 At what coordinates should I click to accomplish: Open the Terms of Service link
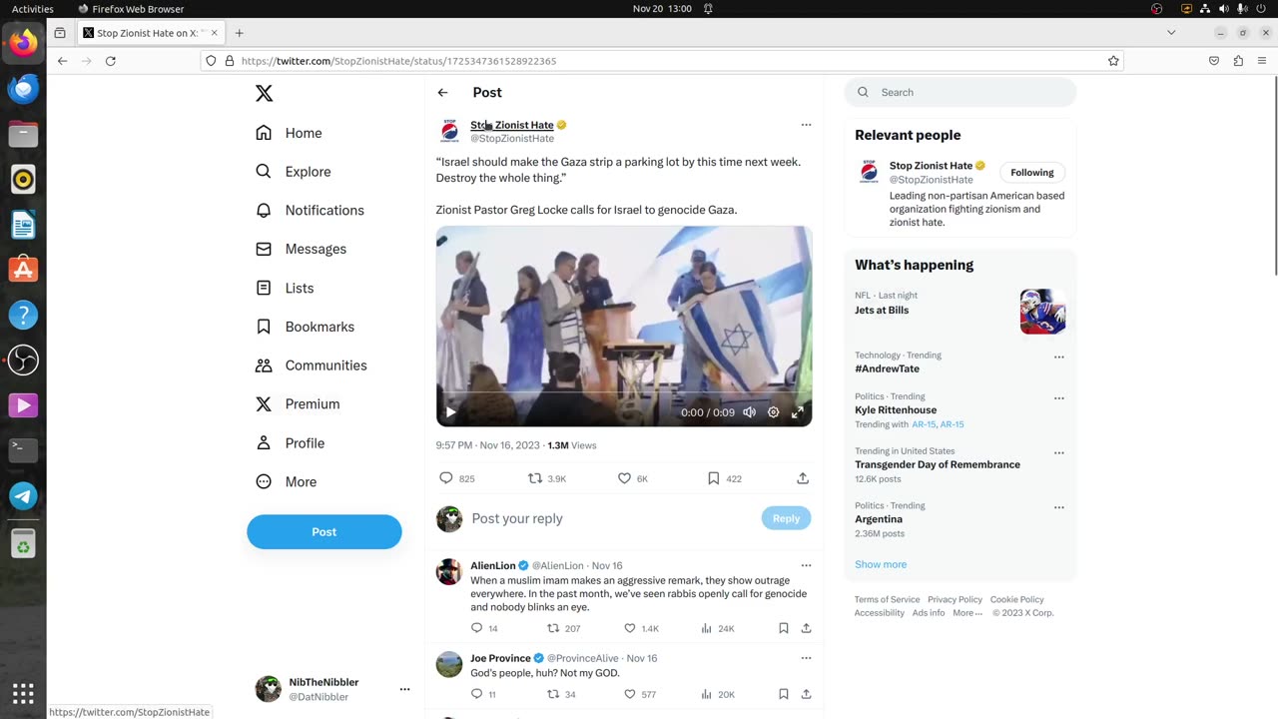point(887,599)
